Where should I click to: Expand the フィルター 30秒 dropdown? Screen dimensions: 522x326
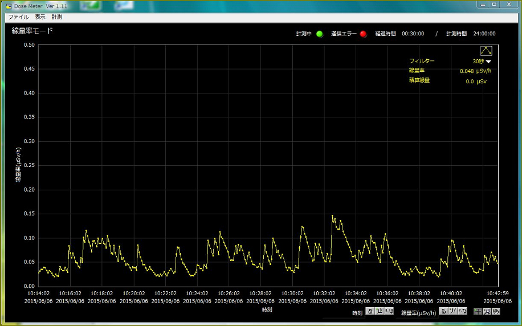488,62
